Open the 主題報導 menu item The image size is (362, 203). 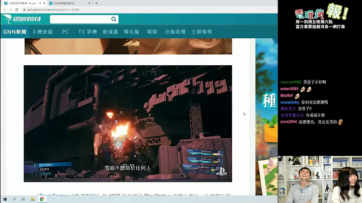(x=202, y=32)
